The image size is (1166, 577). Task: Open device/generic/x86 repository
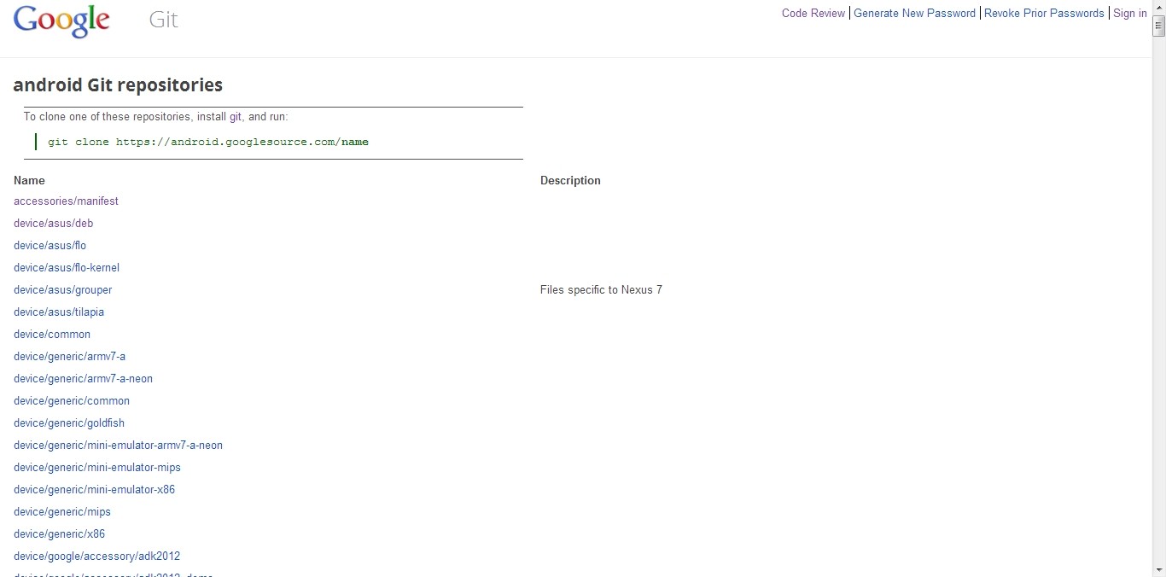pos(59,534)
